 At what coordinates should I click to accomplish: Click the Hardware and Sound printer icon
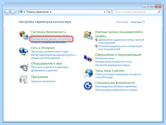(24, 67)
